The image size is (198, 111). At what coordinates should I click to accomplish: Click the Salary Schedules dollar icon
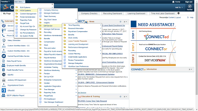(4, 40)
